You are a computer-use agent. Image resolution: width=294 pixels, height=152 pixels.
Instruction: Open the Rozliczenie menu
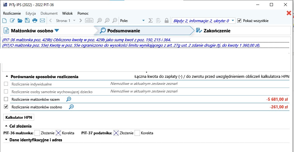[x=12, y=13]
